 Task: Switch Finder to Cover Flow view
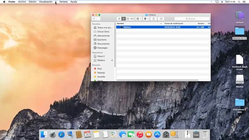point(132,19)
